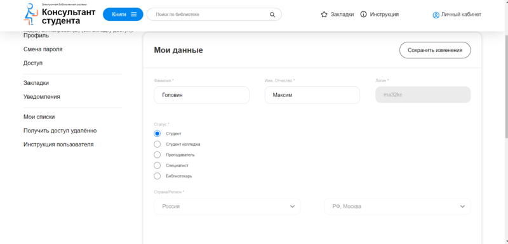Select the Студент колледжа status

pos(157,144)
